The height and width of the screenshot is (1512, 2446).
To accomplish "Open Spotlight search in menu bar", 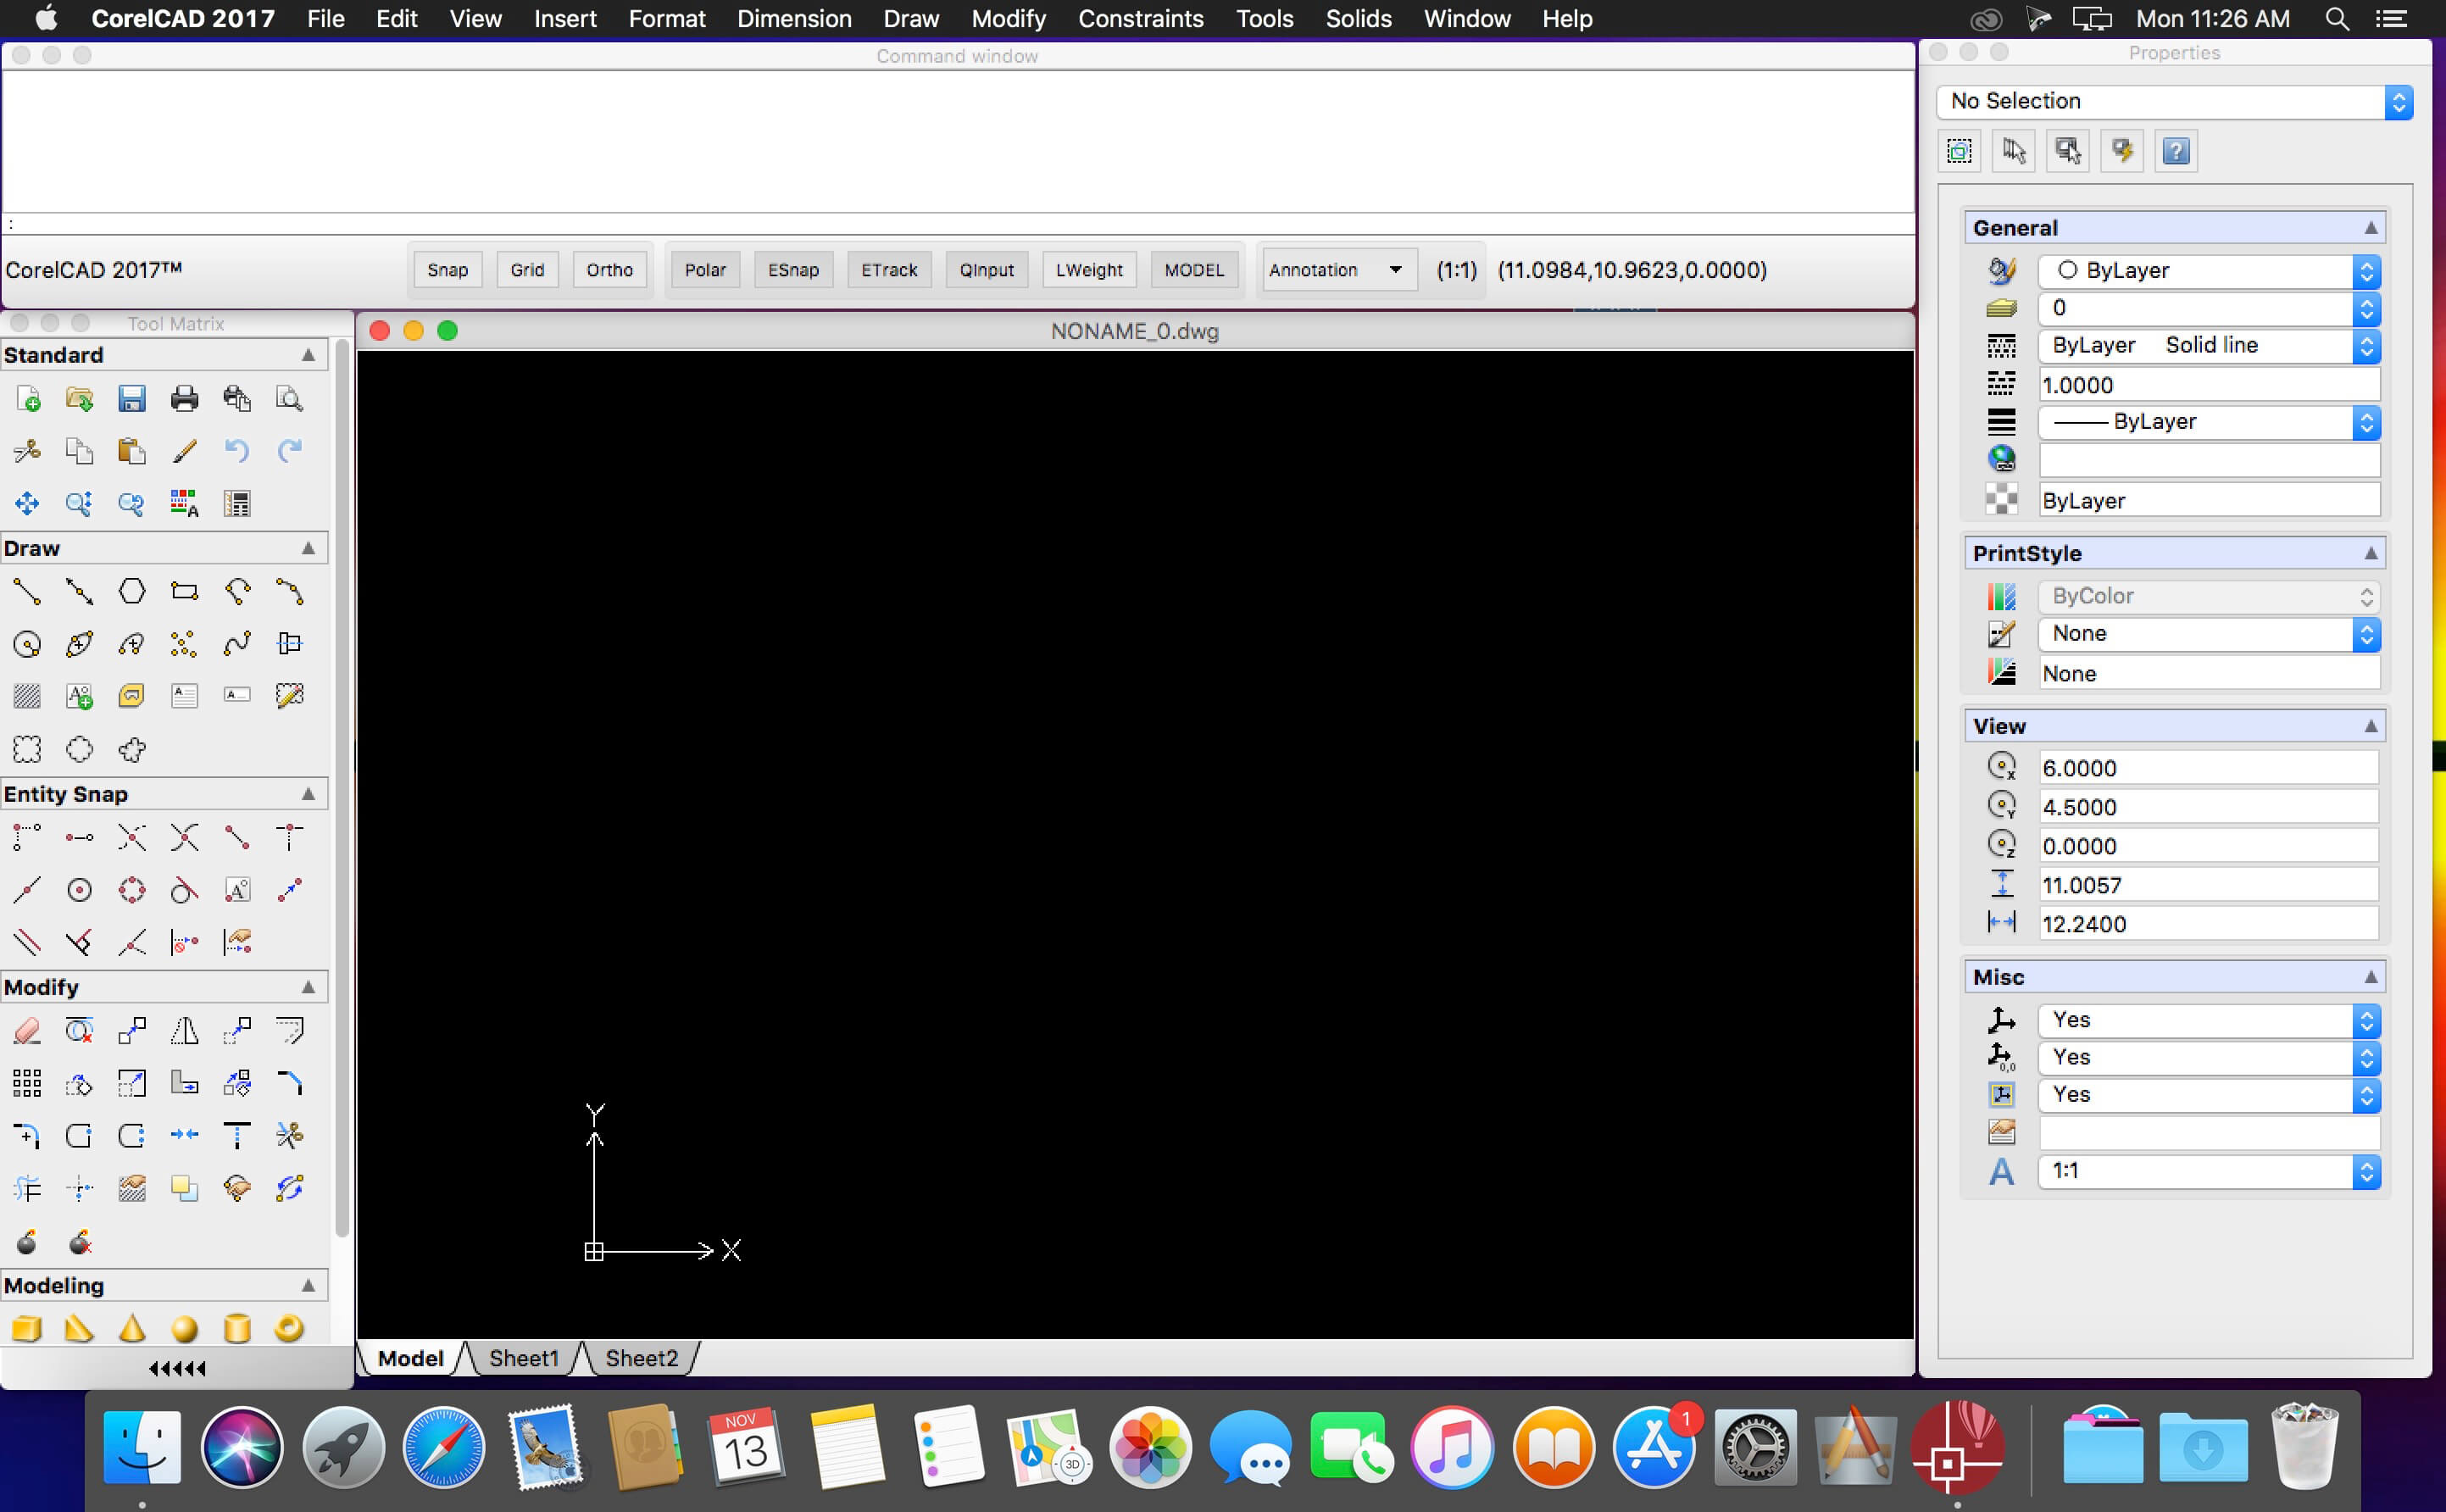I will pyautogui.click(x=2337, y=19).
